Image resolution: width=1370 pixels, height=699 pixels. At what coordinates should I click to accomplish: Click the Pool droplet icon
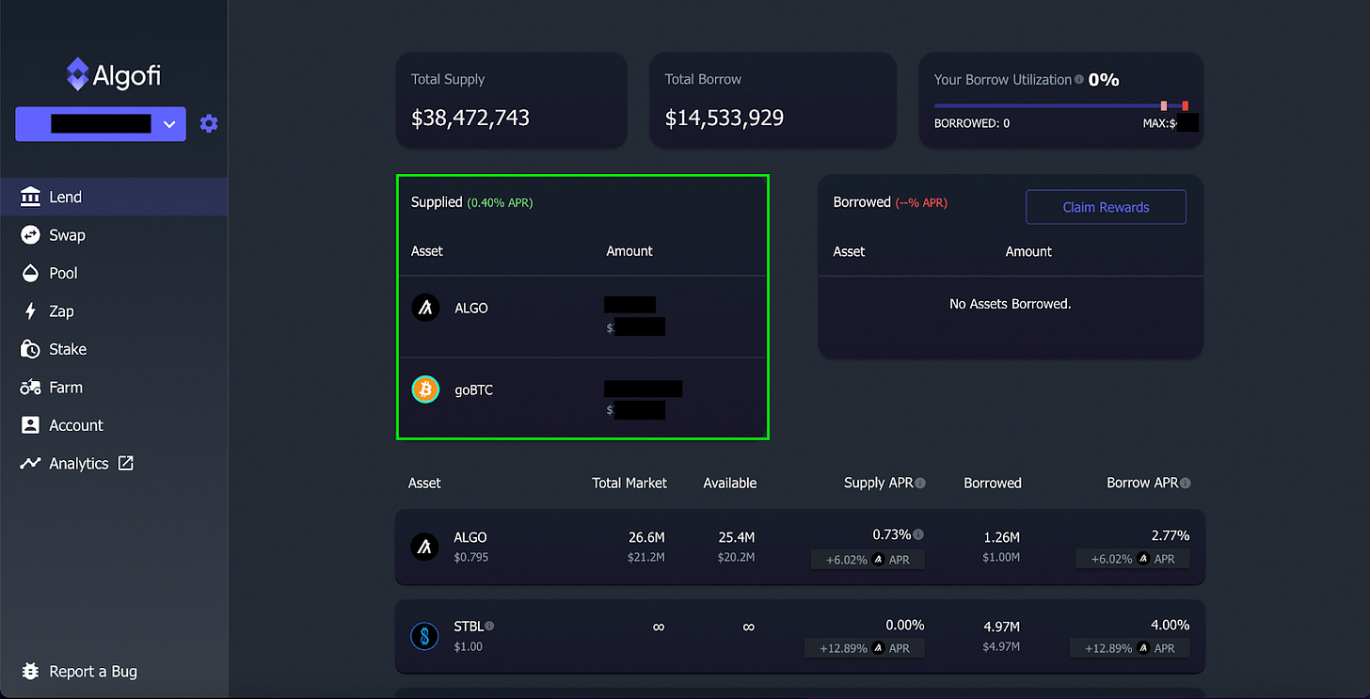[31, 273]
